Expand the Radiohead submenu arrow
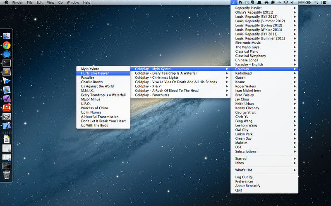This screenshot has height=206, width=331. [x=295, y=73]
